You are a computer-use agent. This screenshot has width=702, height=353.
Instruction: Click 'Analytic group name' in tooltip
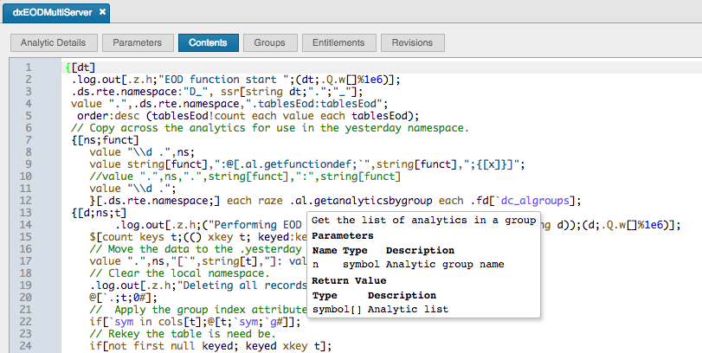point(445,265)
